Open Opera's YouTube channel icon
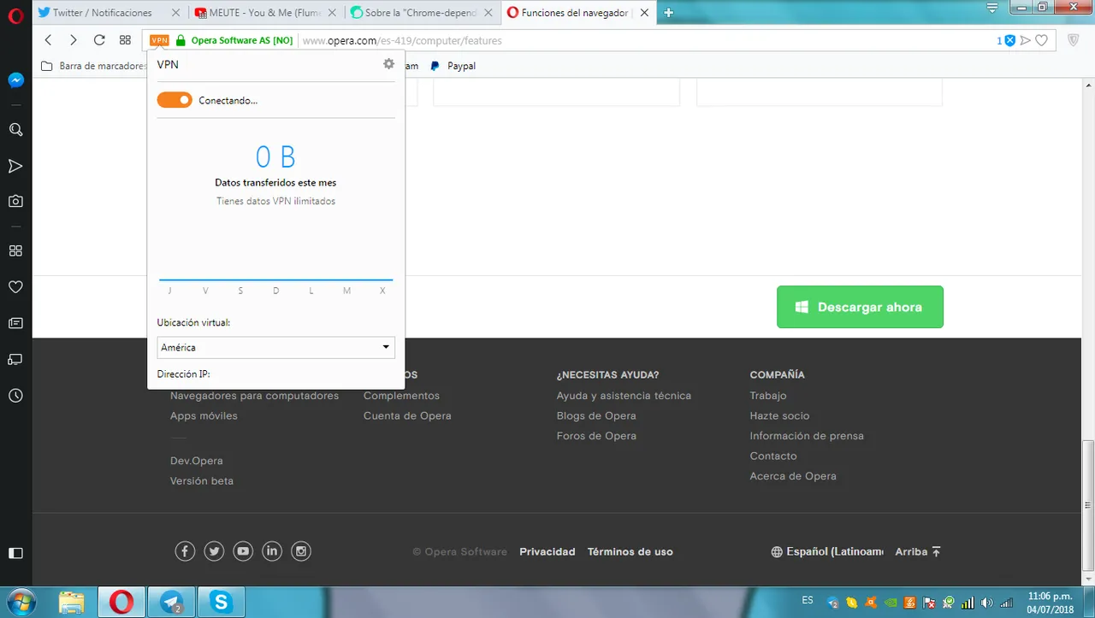 click(243, 551)
